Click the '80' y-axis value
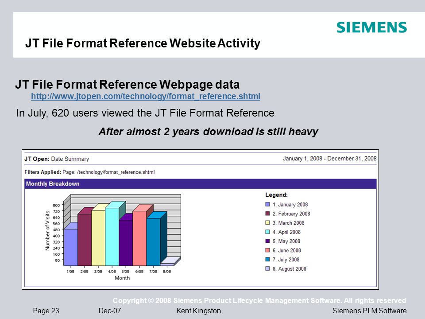The height and width of the screenshot is (319, 425). pyautogui.click(x=57, y=261)
